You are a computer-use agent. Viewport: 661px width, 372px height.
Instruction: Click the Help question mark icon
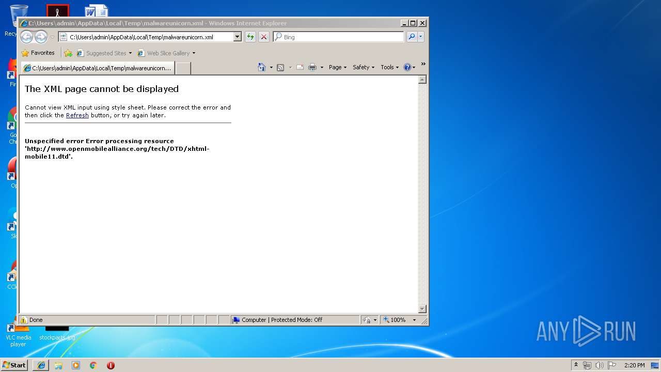[407, 67]
